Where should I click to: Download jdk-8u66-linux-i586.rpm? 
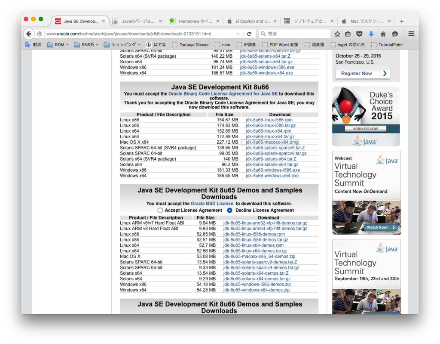coord(269,120)
